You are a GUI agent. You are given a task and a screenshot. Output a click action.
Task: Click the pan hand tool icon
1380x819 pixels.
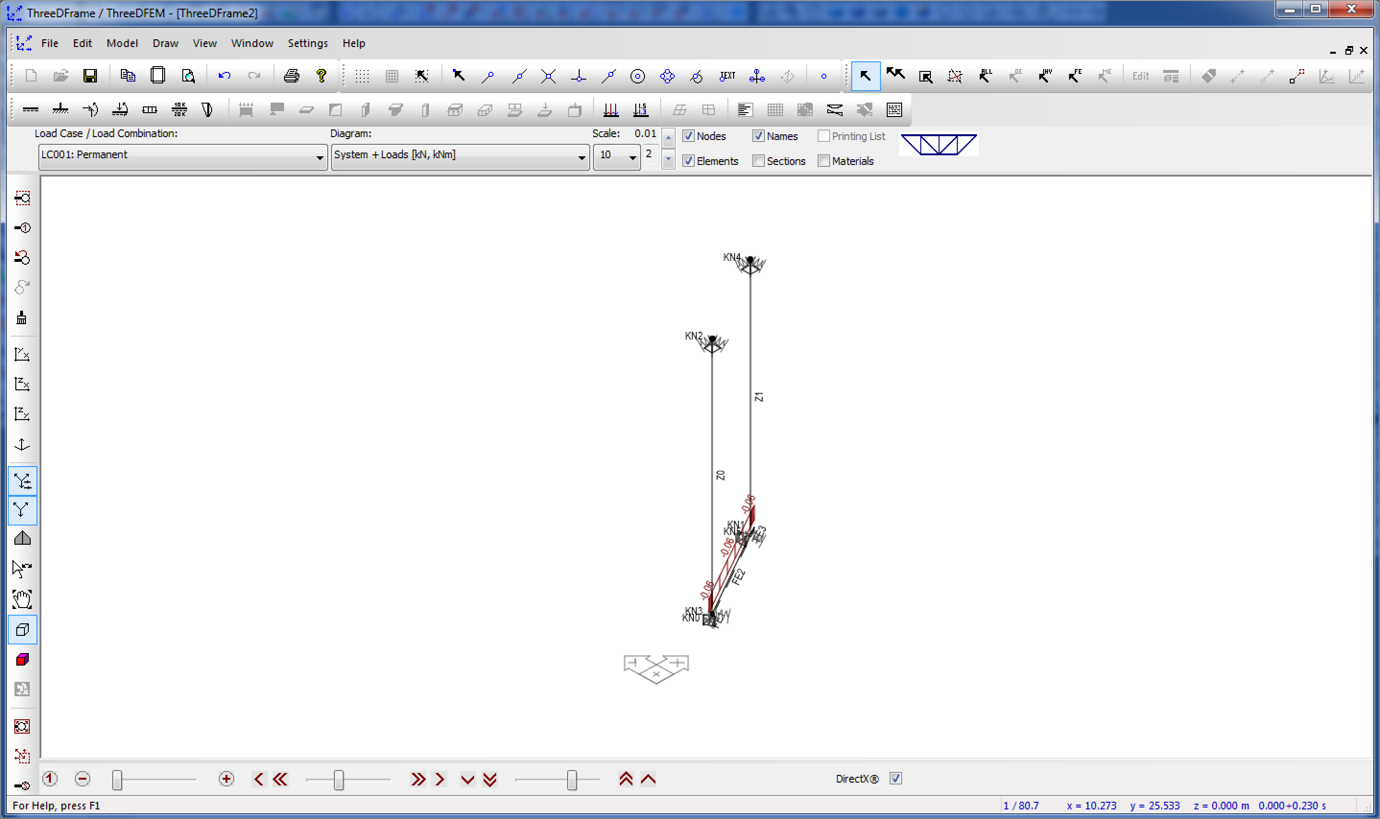pyautogui.click(x=22, y=599)
